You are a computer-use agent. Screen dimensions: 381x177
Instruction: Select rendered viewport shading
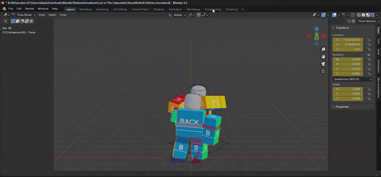(x=373, y=15)
